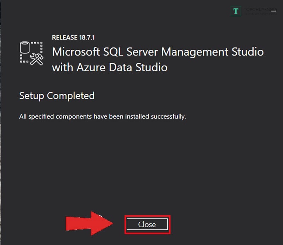Click the 'with Azure Data Studio' text

(110, 67)
